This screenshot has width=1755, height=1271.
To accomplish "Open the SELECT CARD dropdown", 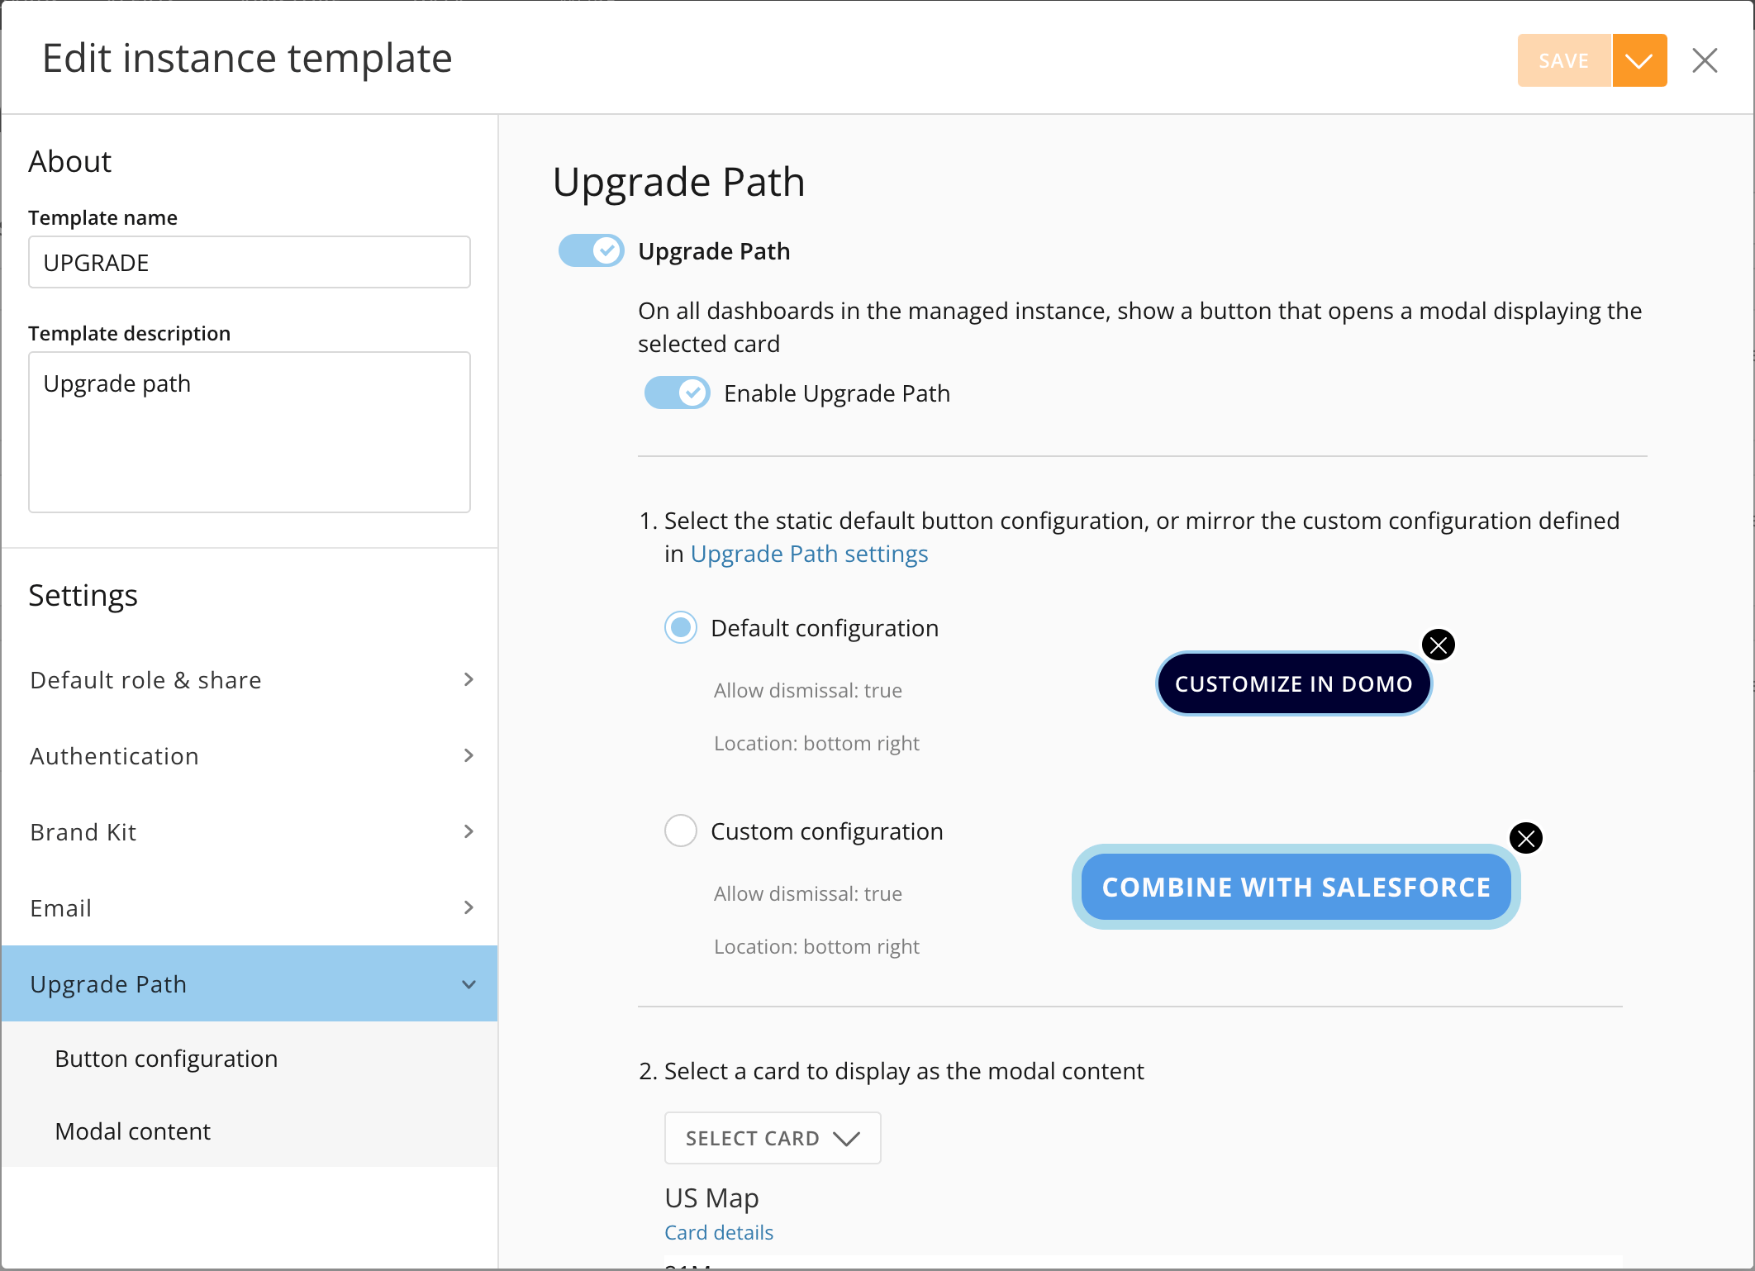I will coord(773,1138).
